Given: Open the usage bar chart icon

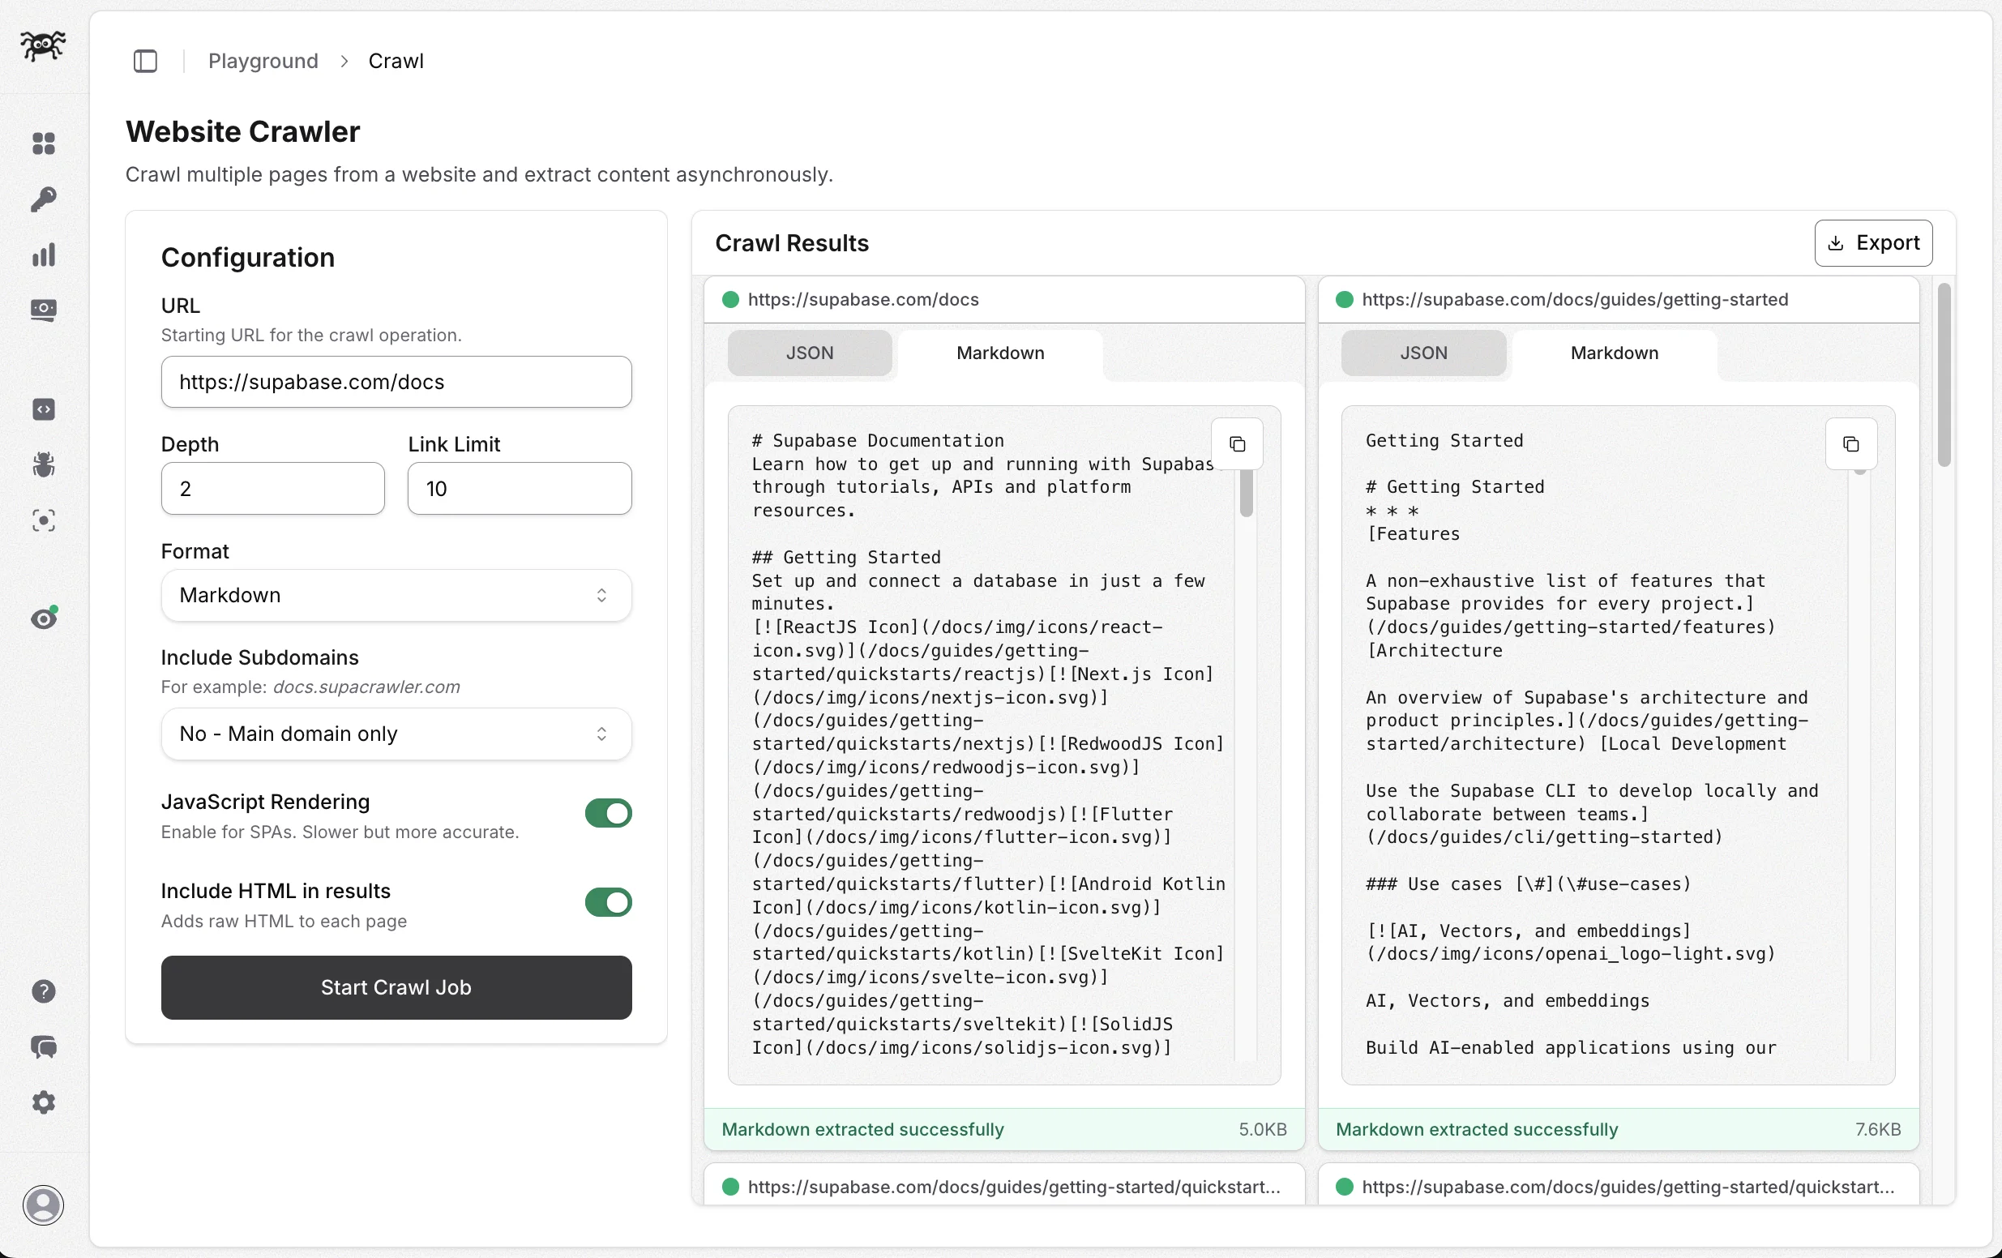Looking at the screenshot, I should coord(43,255).
